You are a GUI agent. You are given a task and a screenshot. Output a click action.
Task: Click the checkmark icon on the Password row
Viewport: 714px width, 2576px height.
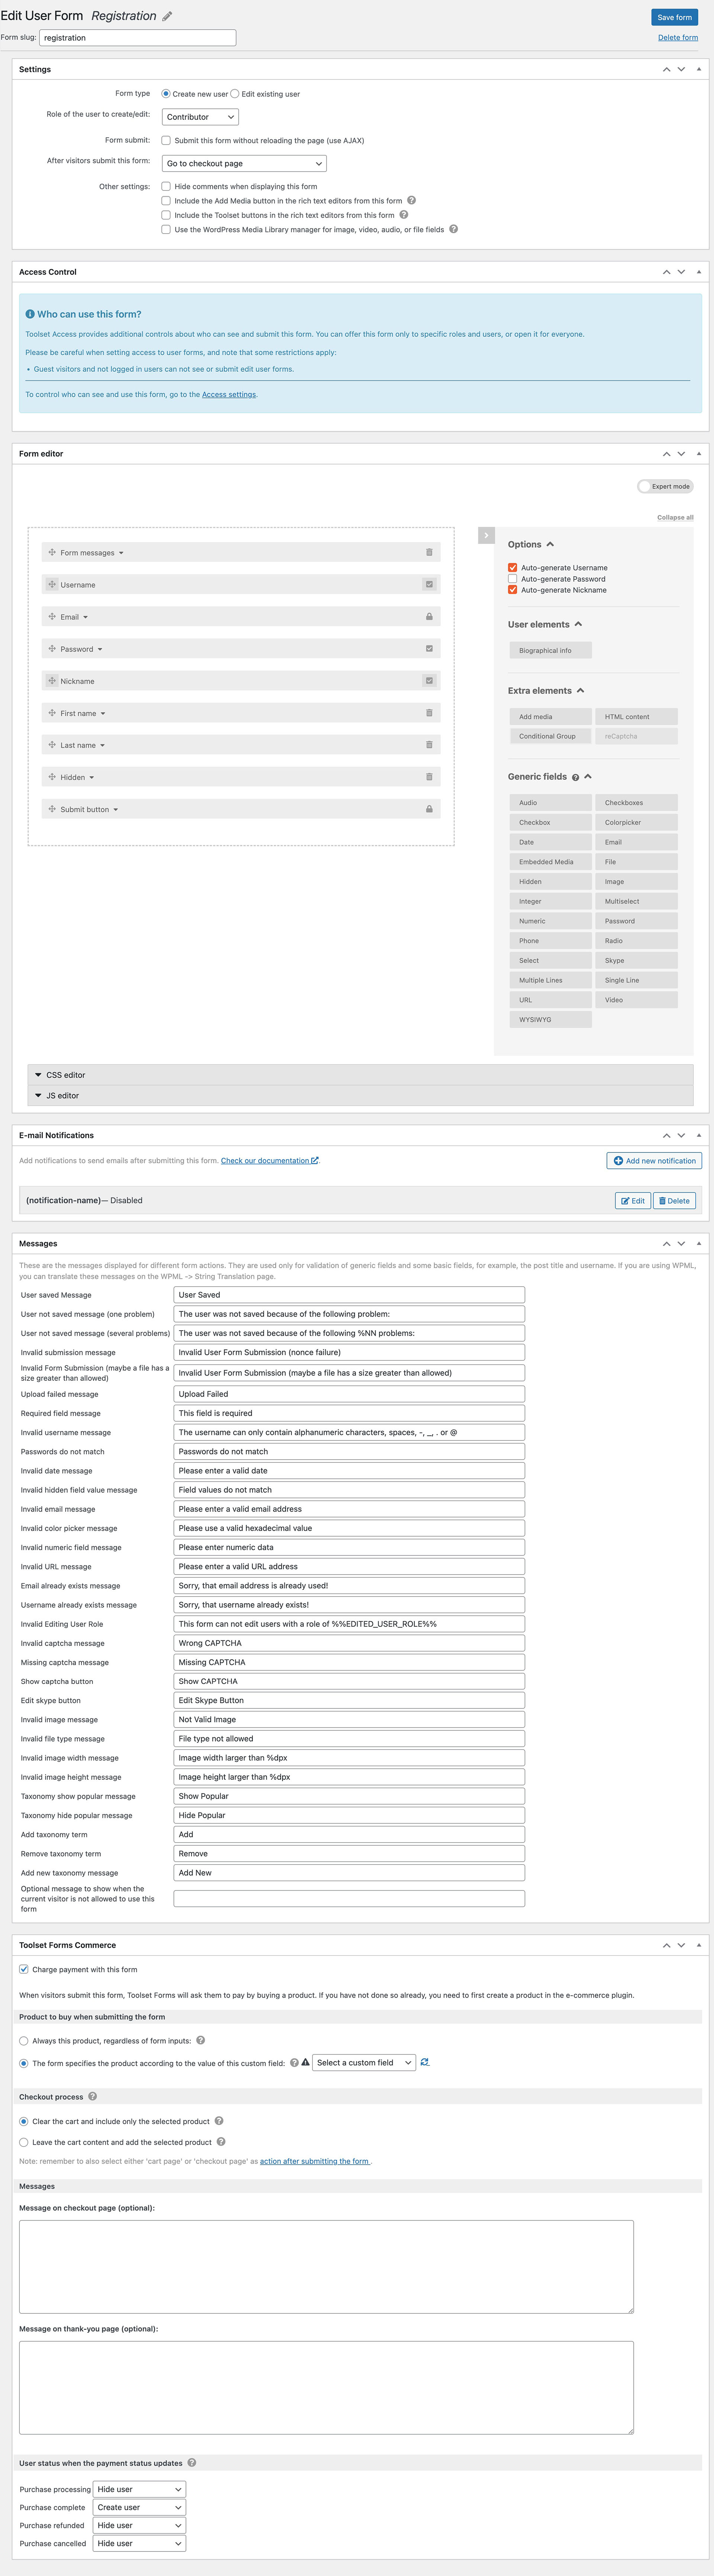click(429, 649)
